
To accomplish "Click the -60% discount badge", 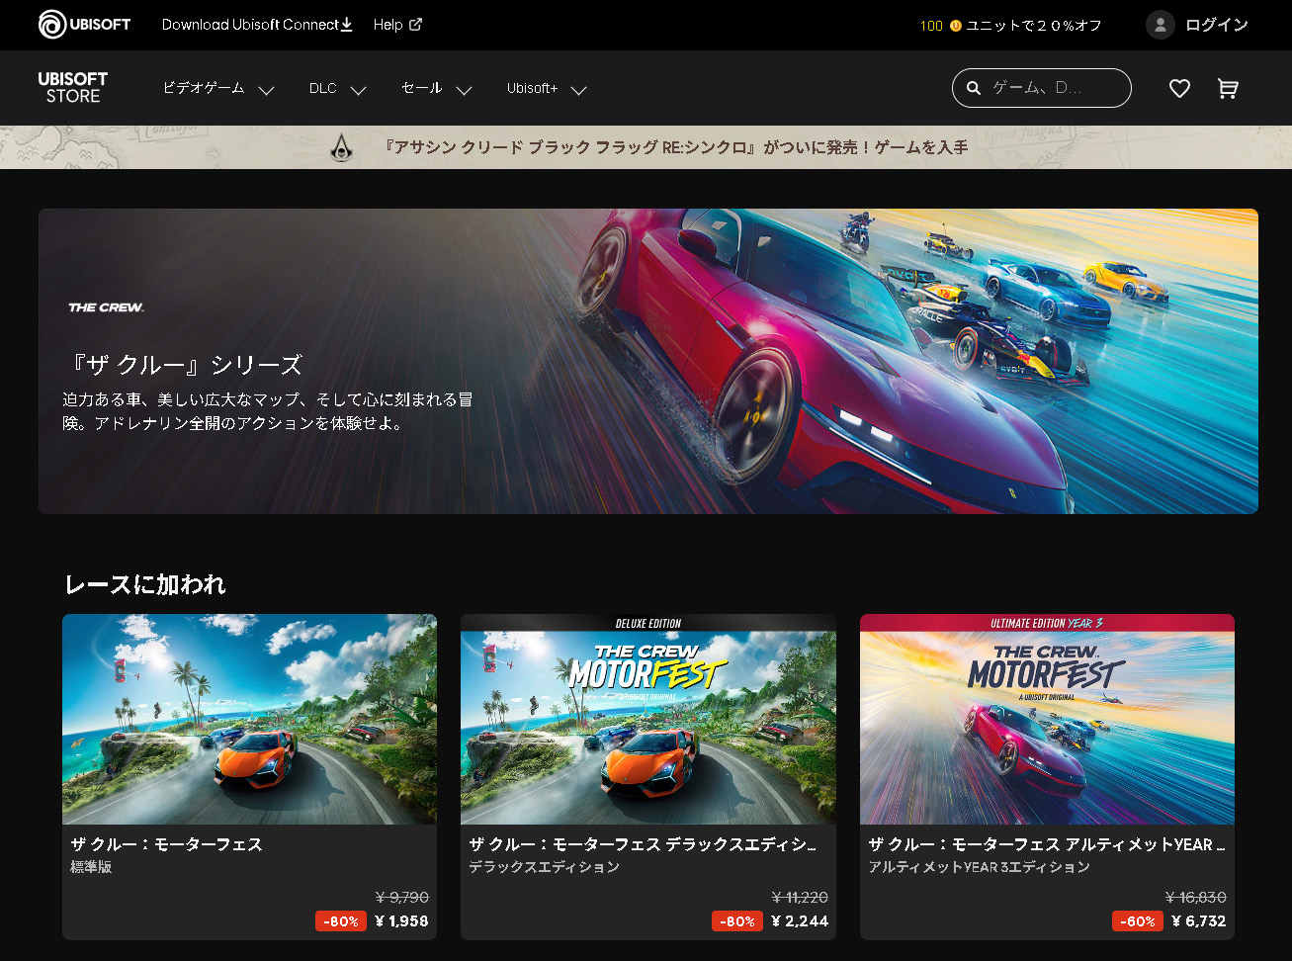I will [x=1138, y=921].
